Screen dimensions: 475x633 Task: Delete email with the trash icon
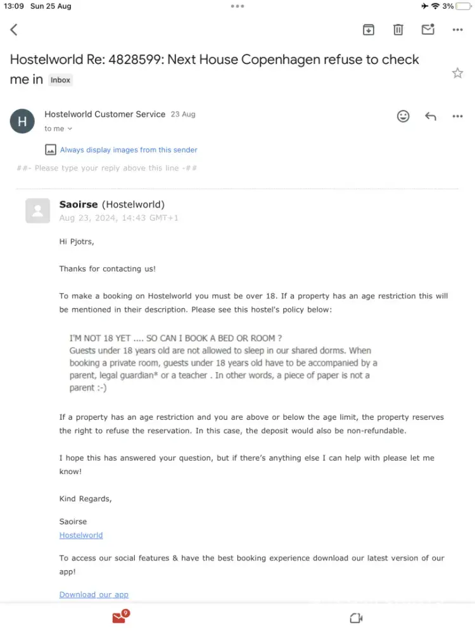tap(398, 30)
